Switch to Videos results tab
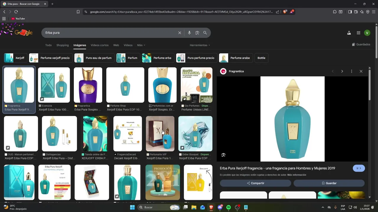 point(128,45)
